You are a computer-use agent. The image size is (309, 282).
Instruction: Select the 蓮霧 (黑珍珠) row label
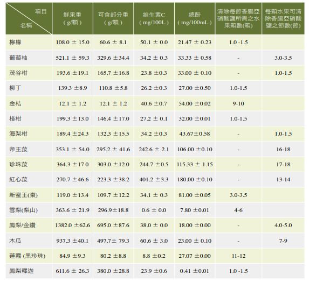coord(27,256)
